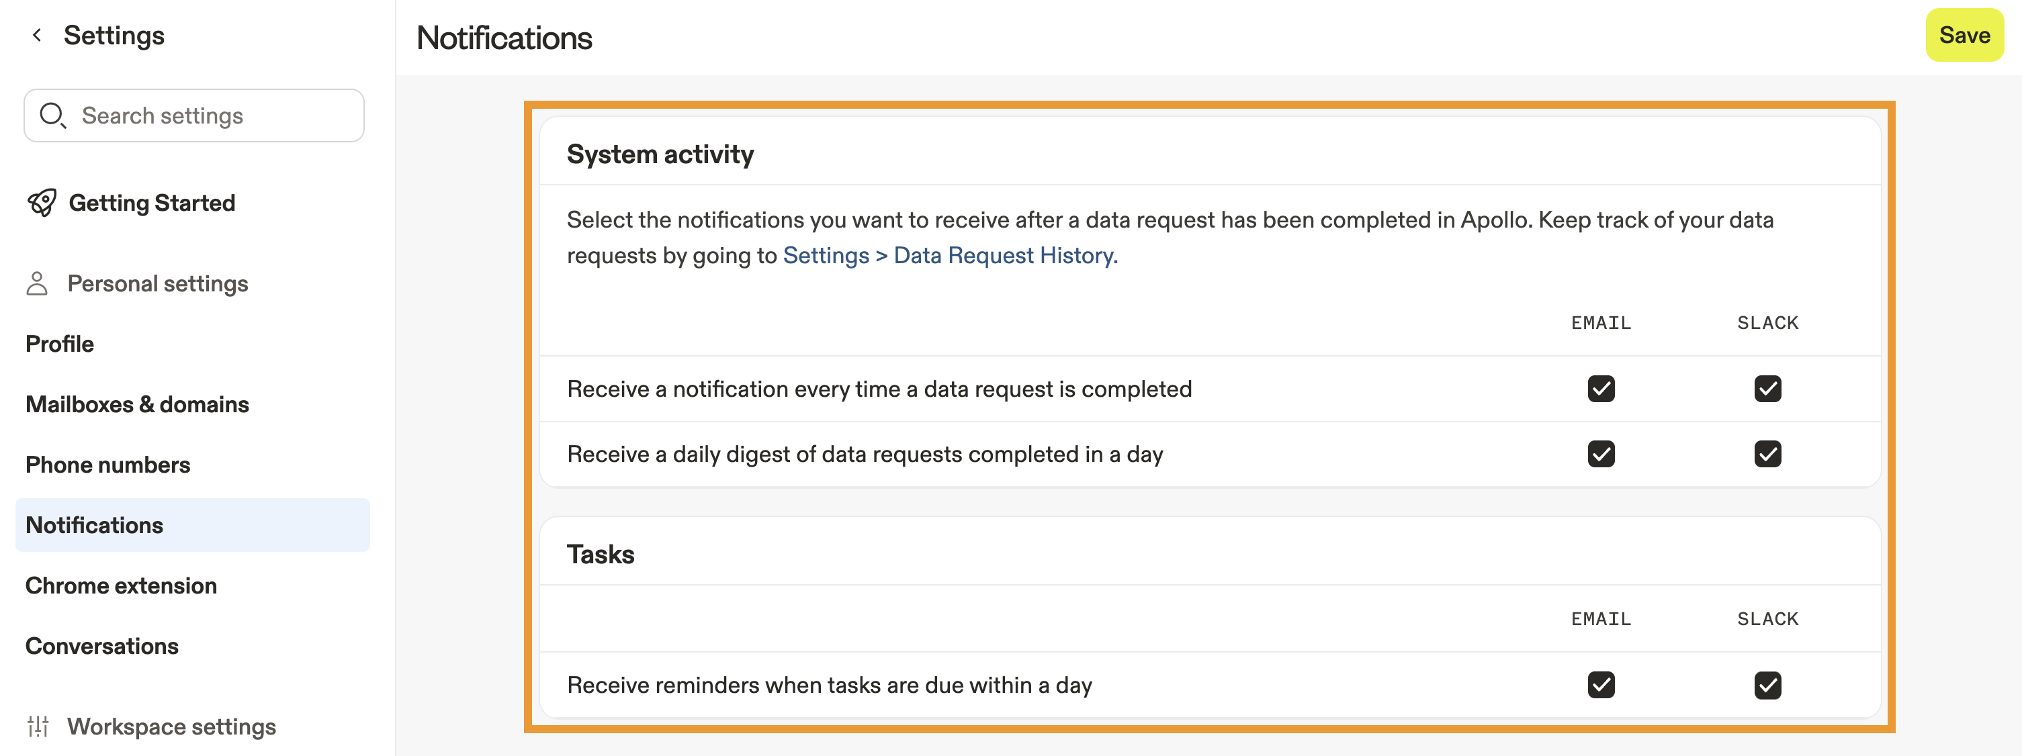Uncheck Email for every completed data request
2022x756 pixels.
tap(1601, 389)
